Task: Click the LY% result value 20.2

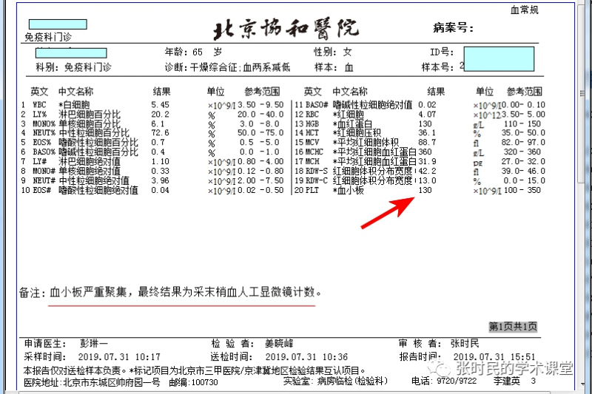Action: 160,114
